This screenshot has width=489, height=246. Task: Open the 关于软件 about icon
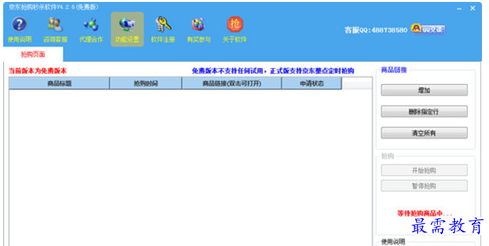coord(234,29)
